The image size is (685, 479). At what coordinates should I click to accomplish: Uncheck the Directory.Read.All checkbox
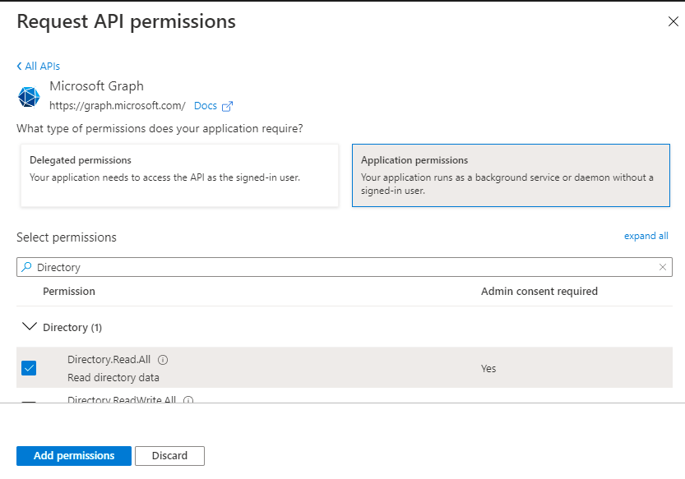pos(29,368)
